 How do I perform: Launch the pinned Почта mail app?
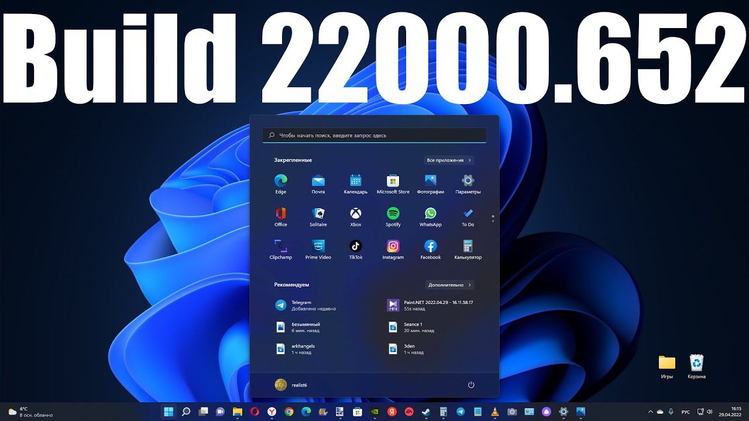coord(318,184)
